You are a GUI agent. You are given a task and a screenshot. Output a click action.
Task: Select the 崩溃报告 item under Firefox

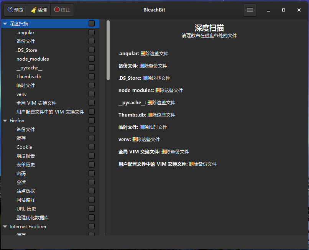pos(26,156)
